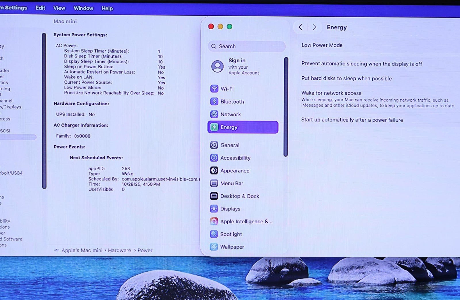Open the Edit menu
Image resolution: width=460 pixels, height=300 pixels.
40,8
